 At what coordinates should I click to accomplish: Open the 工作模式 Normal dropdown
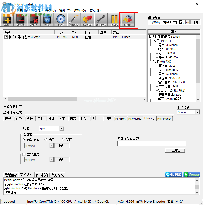click(x=197, y=112)
